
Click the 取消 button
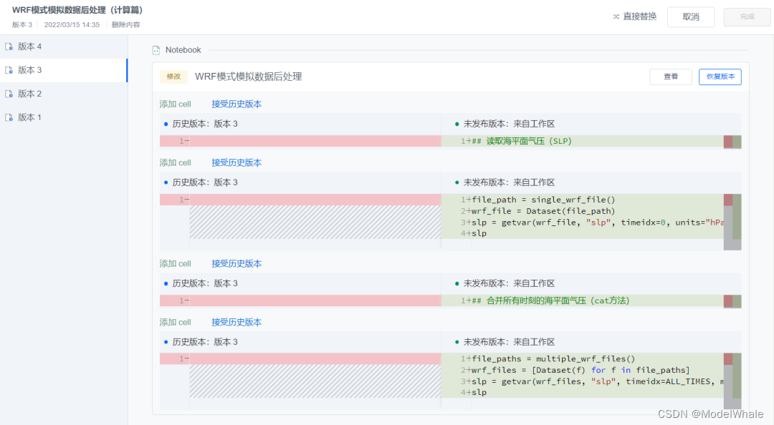[x=691, y=16]
